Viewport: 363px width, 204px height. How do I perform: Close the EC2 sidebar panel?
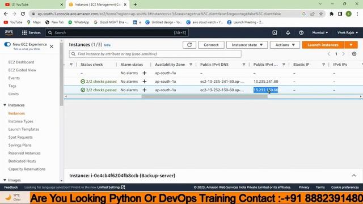[x=52, y=46]
